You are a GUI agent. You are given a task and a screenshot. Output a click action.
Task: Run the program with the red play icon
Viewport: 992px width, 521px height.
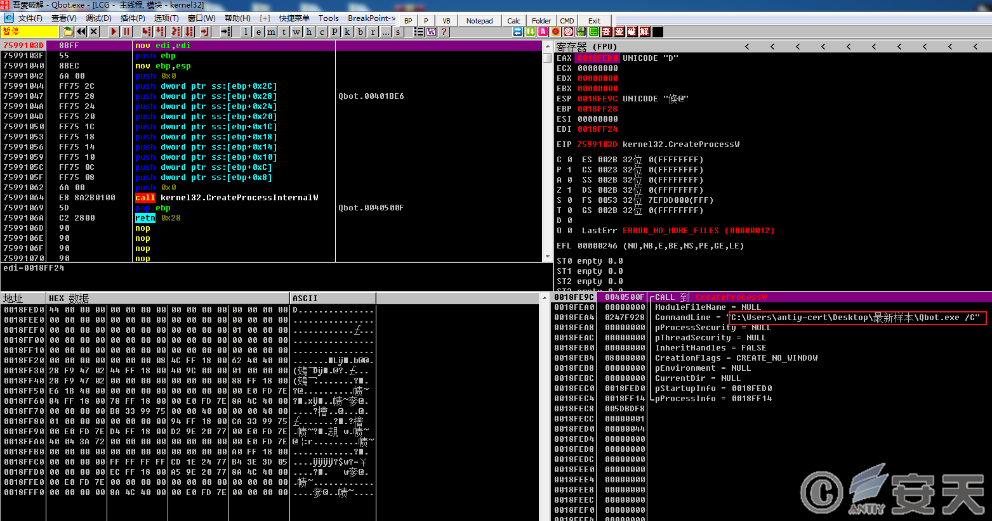pyautogui.click(x=114, y=32)
